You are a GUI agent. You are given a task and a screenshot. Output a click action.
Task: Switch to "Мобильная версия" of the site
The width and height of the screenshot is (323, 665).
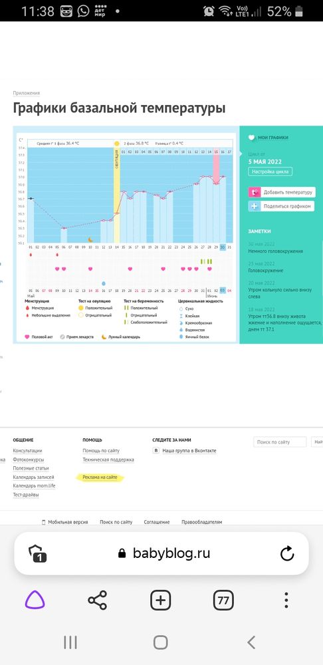coord(68,522)
